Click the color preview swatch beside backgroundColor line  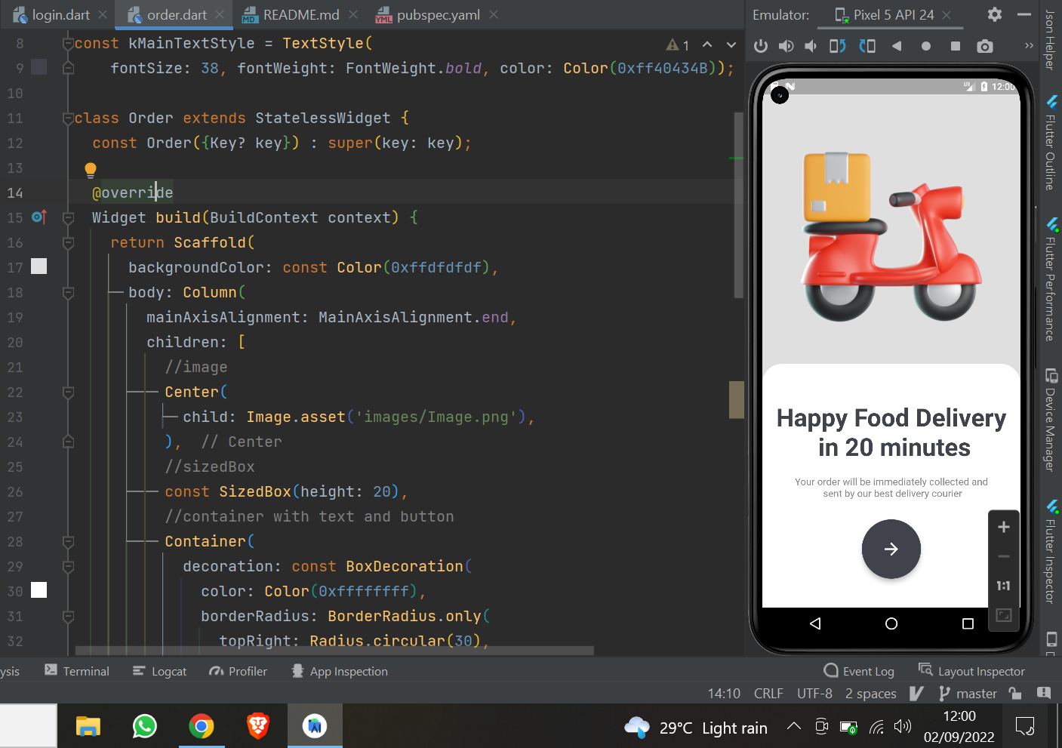[x=38, y=266]
